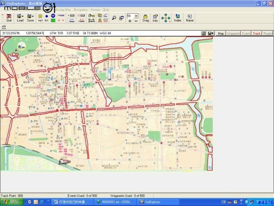Click the map view windows icon
The width and height of the screenshot is (274, 206).
tap(122, 18)
